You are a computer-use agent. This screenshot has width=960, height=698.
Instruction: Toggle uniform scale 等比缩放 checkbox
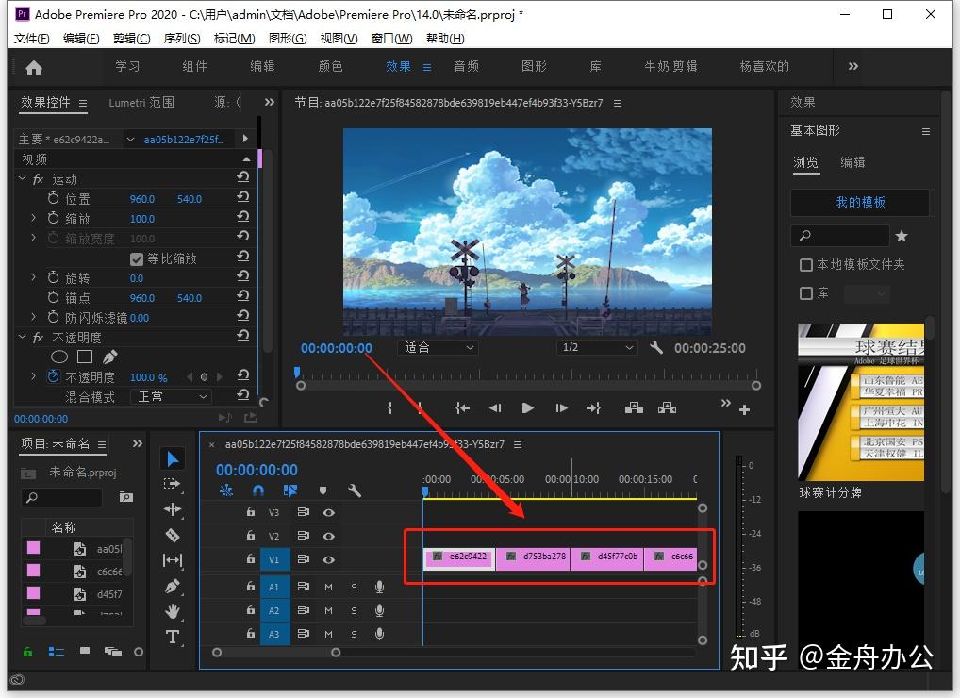click(137, 259)
